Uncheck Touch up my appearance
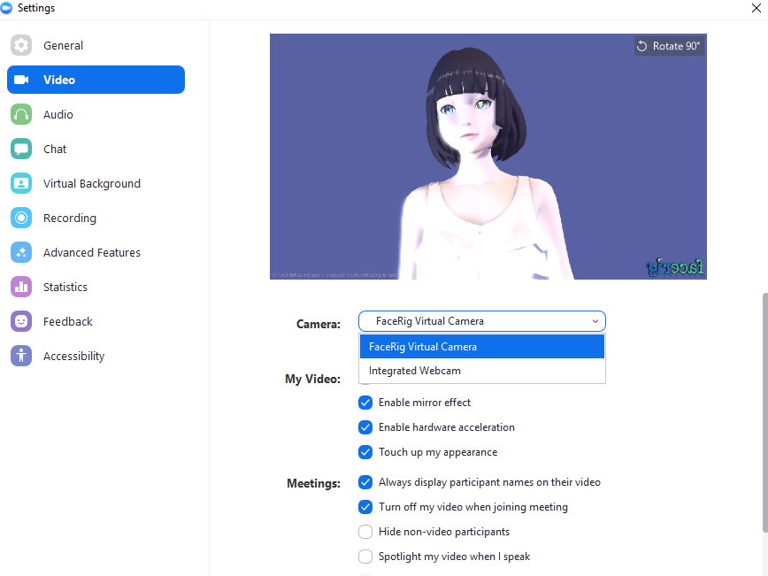 (x=365, y=452)
